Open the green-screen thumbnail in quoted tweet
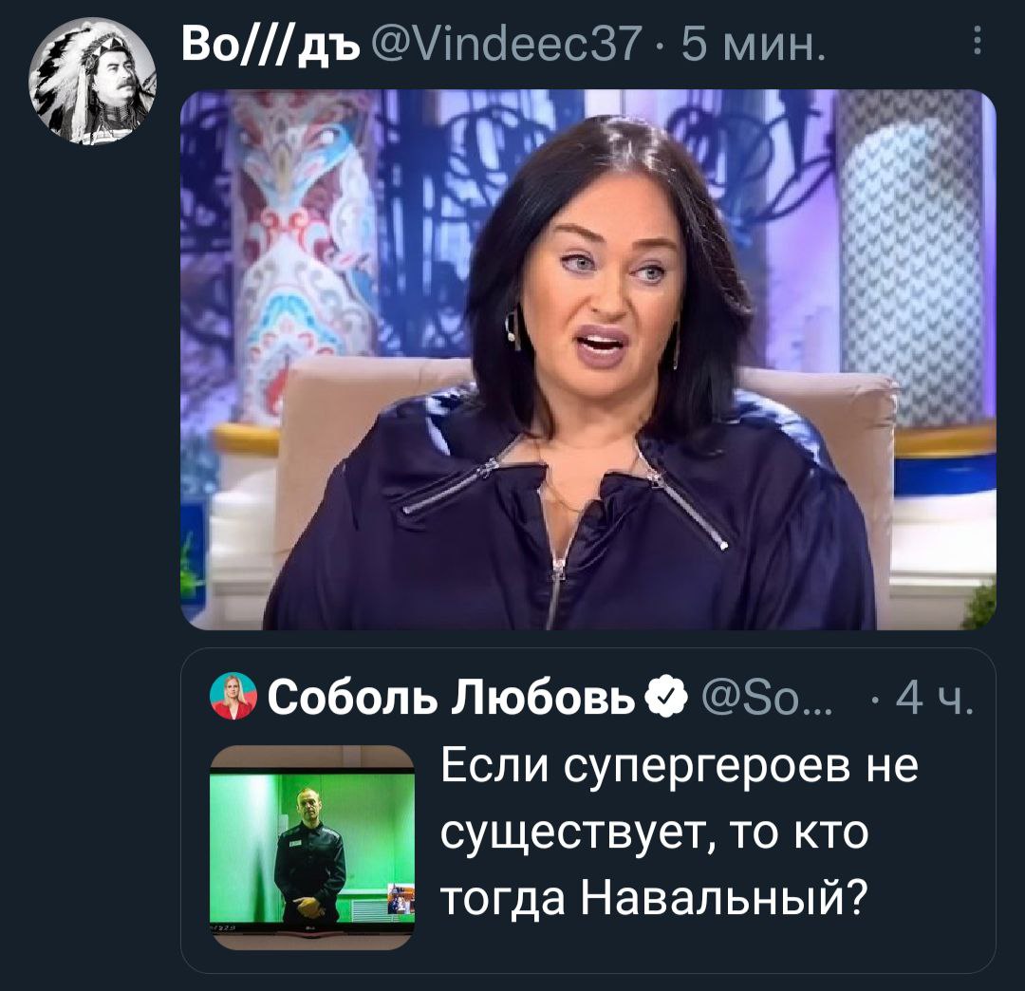The image size is (1025, 991). (312, 848)
